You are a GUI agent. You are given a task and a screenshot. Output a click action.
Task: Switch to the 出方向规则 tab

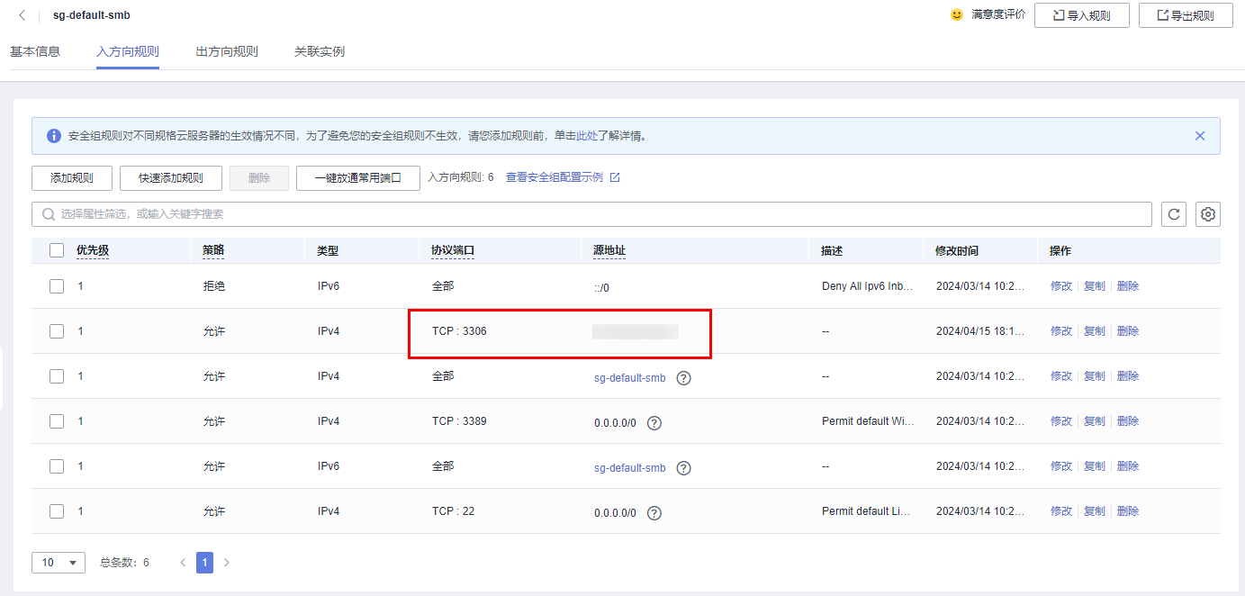tap(227, 51)
